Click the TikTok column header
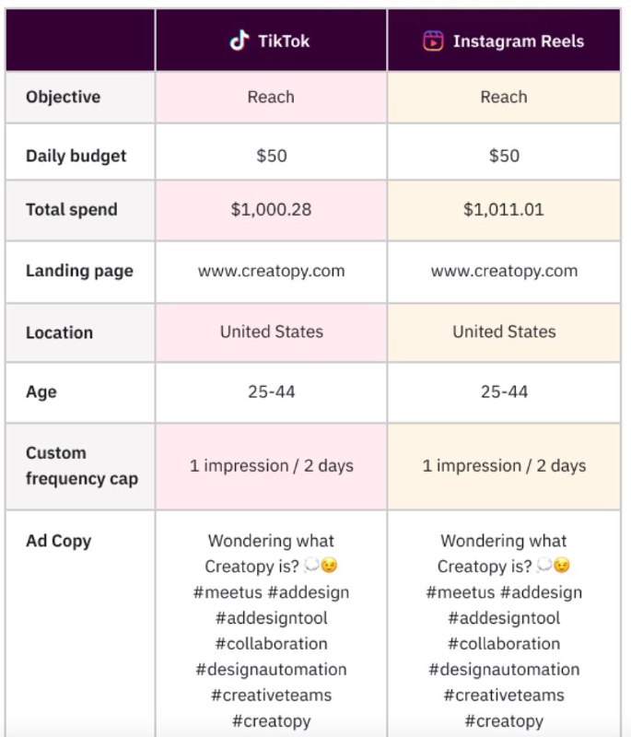 point(271,41)
